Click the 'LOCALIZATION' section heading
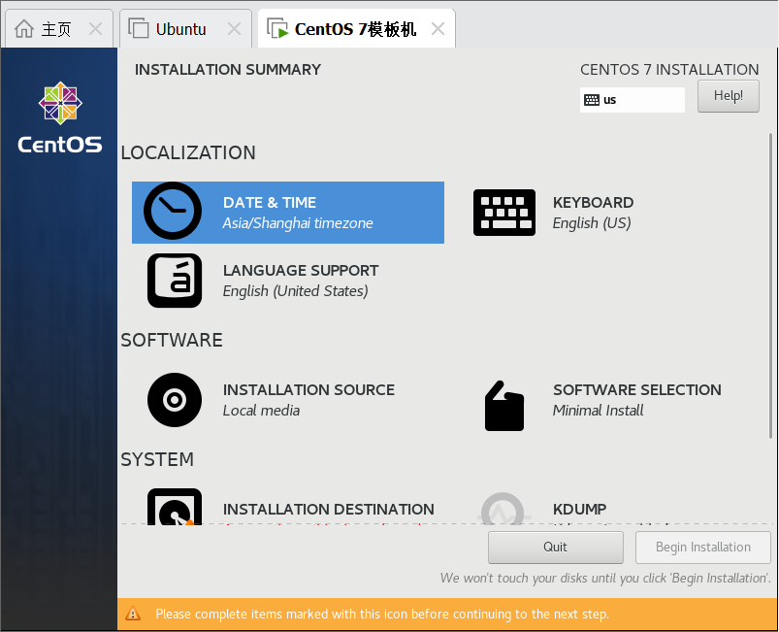This screenshot has height=632, width=779. tap(188, 152)
